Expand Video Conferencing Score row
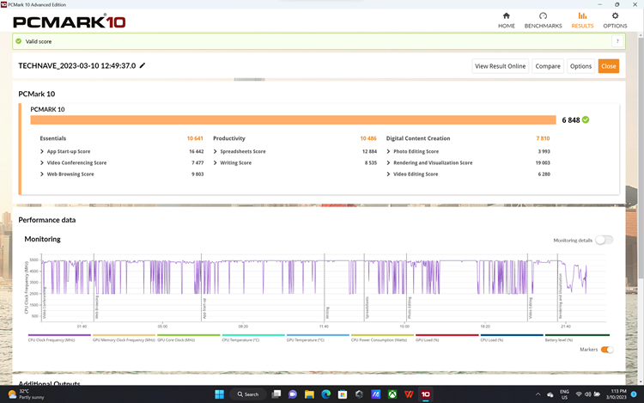Image resolution: width=644 pixels, height=403 pixels. pos(42,162)
